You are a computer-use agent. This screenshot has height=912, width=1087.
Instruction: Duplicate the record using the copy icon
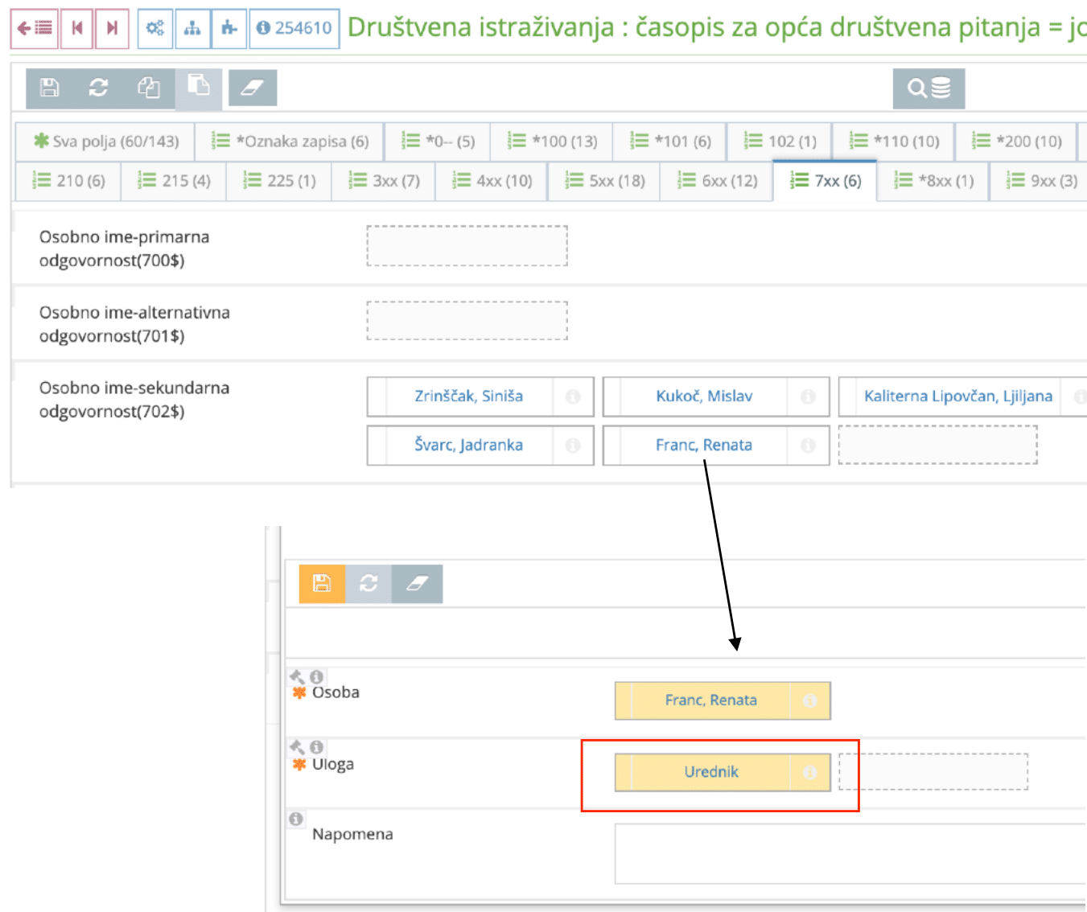coord(149,88)
